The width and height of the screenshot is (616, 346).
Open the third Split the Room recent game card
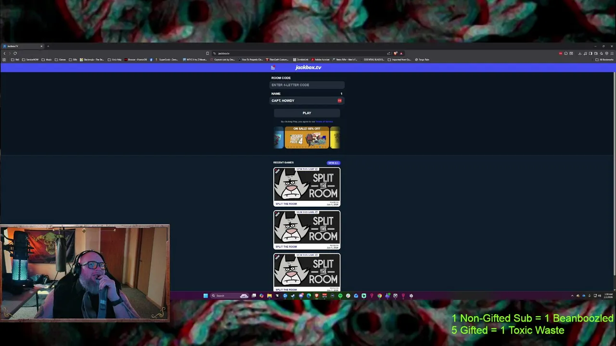coord(307,272)
